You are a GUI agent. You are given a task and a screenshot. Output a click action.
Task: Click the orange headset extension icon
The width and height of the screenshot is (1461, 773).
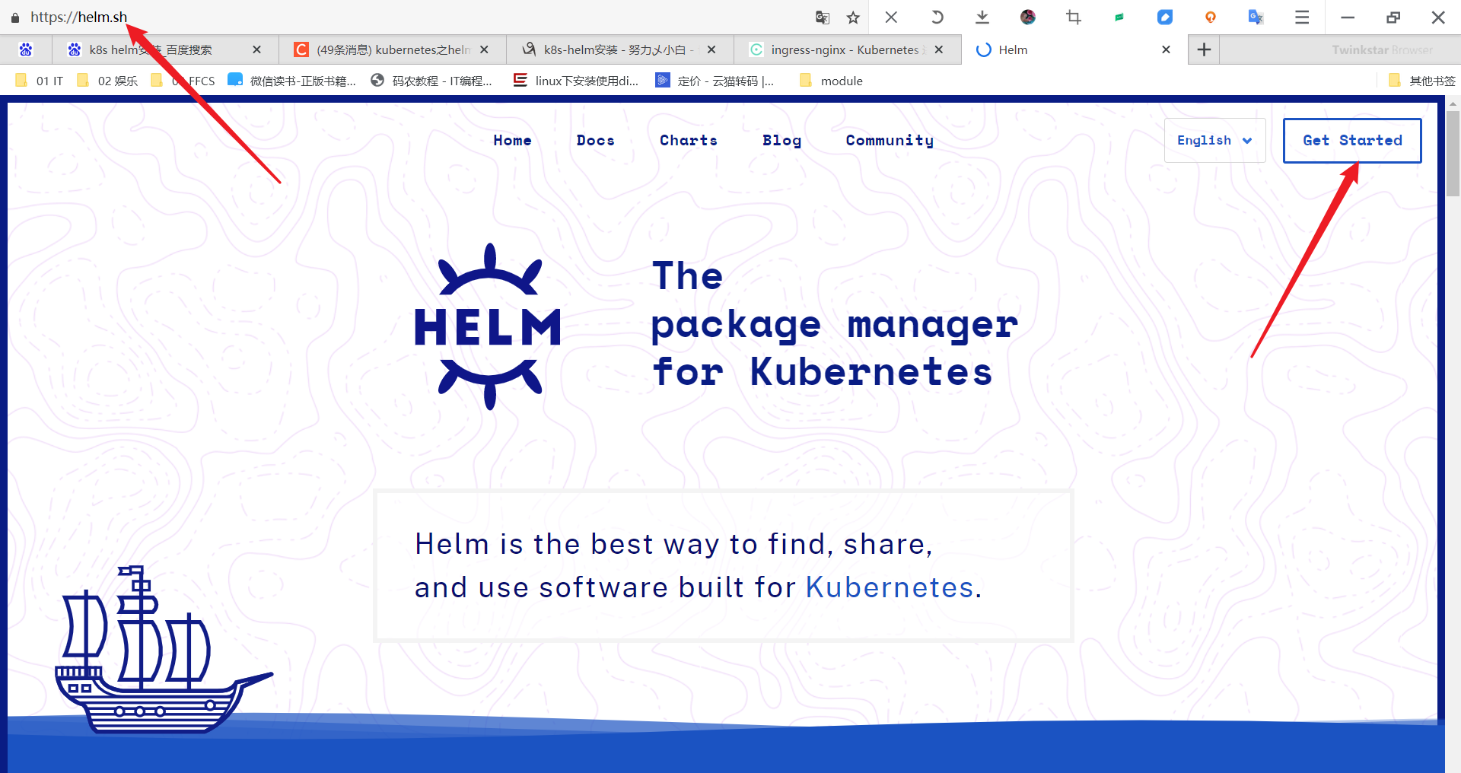1211,17
